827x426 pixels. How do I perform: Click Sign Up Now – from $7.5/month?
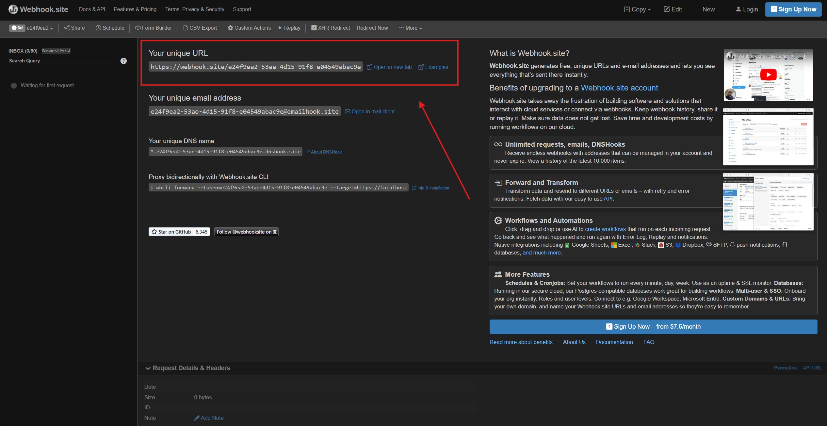pos(653,326)
